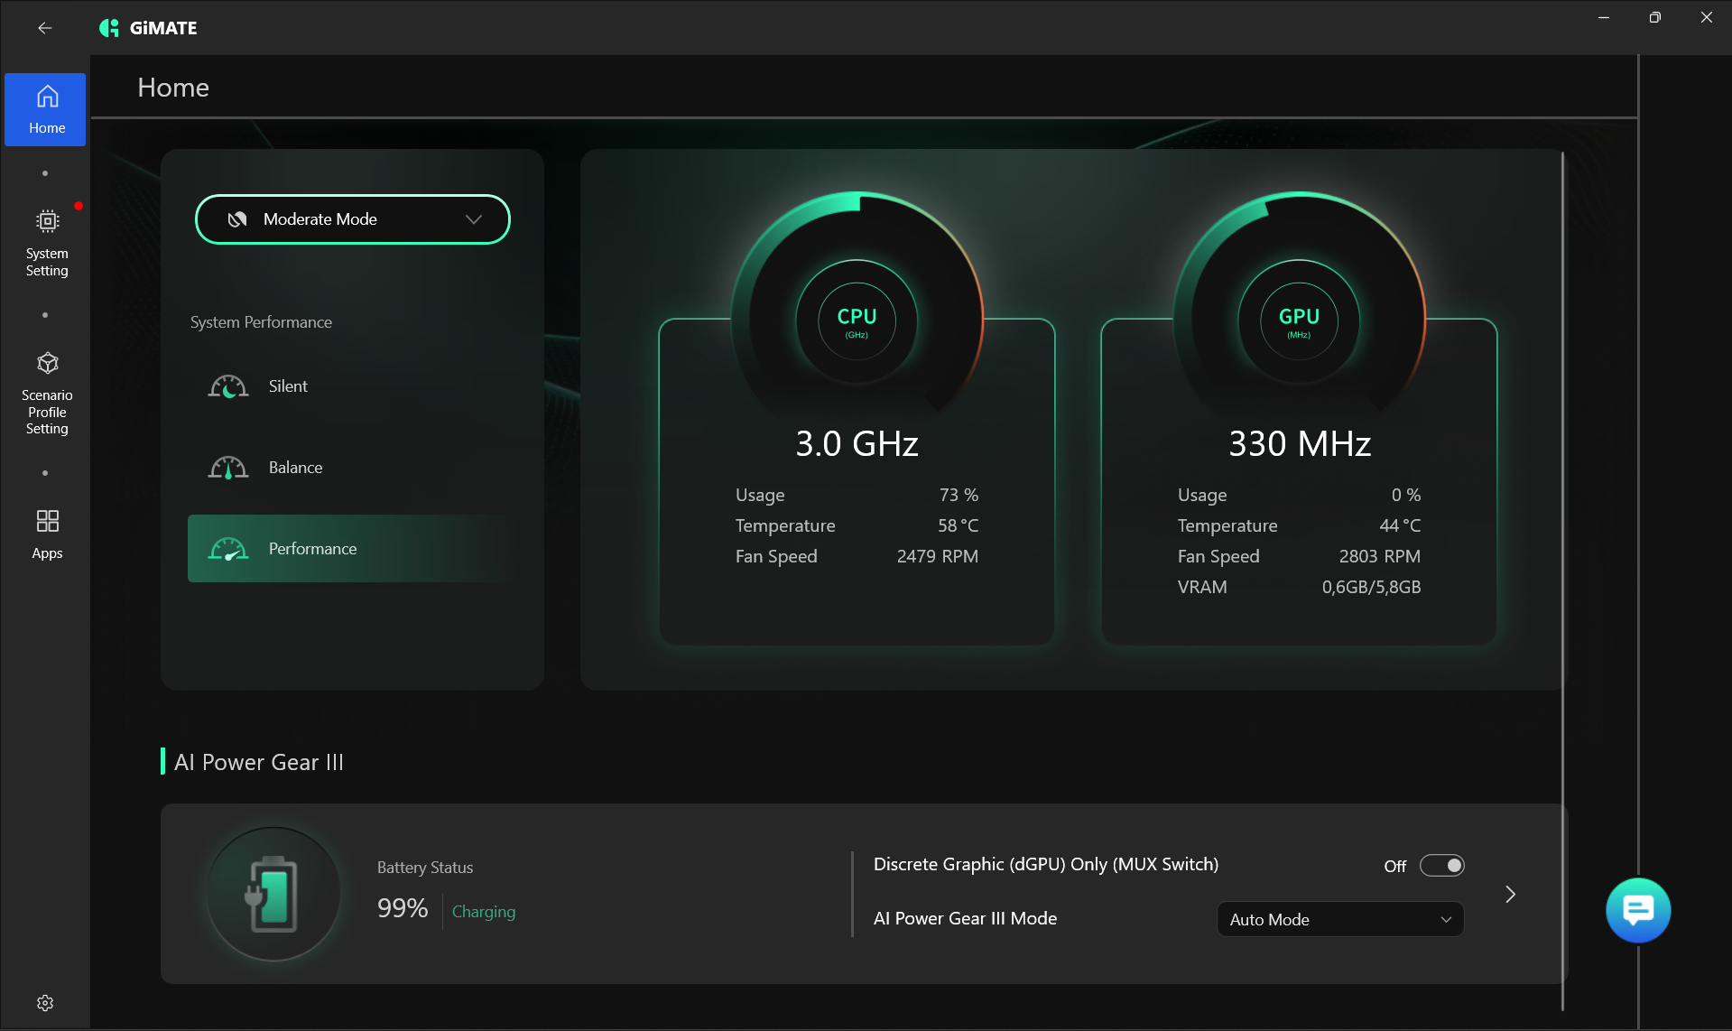The image size is (1732, 1031).
Task: Click the right chevron in AI Power Gear panel
Action: (1510, 894)
